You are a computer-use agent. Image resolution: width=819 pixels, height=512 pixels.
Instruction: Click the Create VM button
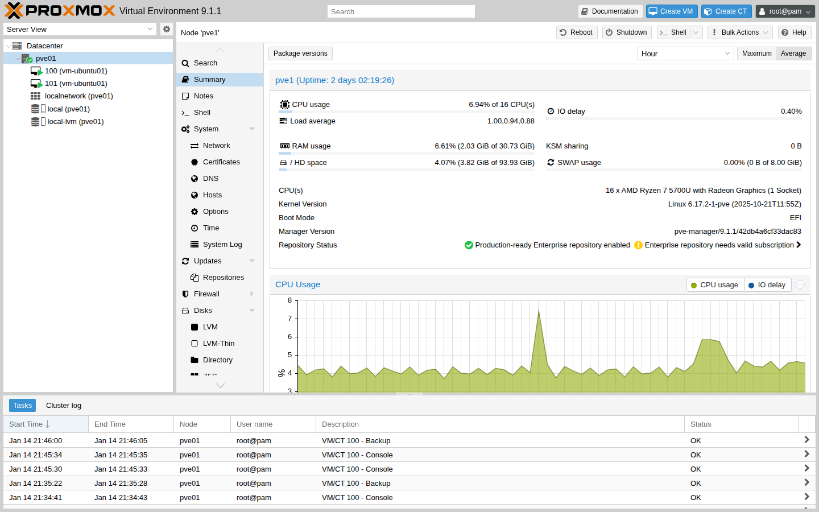[672, 11]
